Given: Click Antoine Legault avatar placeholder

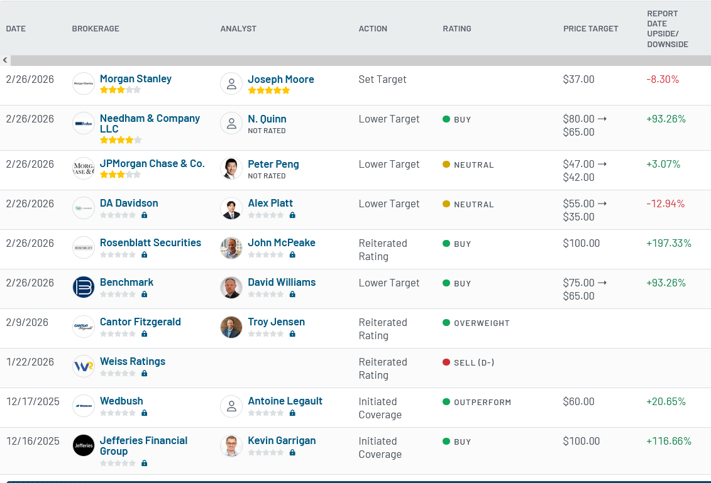Looking at the screenshot, I should tap(231, 406).
